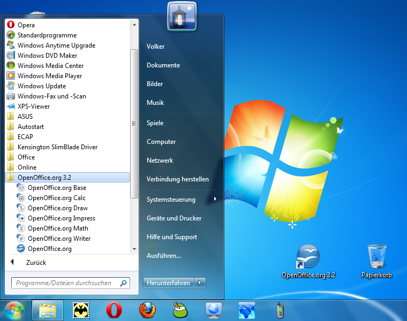
Task: Expand the ASUS program folder
Action: tap(25, 117)
